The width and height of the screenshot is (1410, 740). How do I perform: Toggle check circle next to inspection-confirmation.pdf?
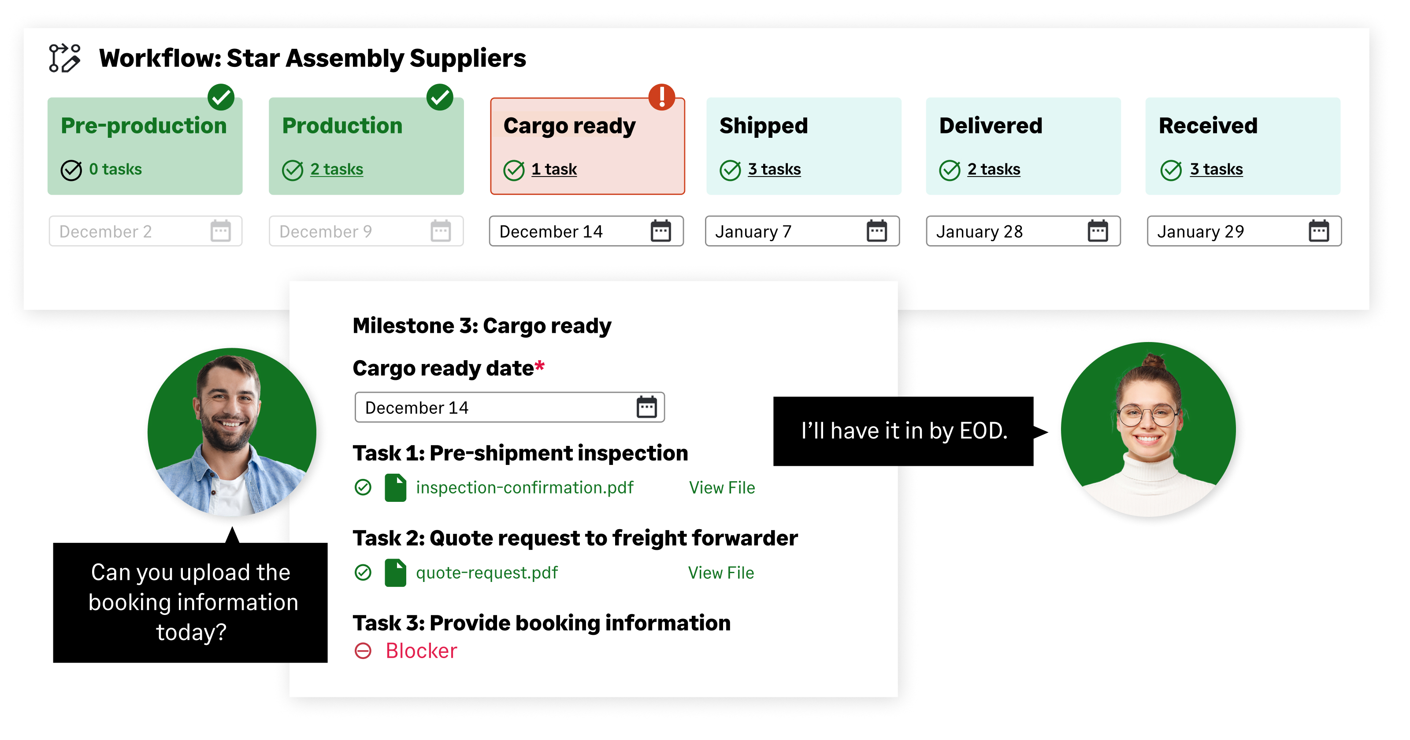tap(363, 487)
